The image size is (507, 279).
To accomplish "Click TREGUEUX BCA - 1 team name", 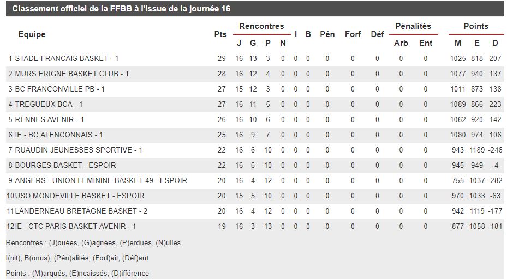I will [x=49, y=104].
